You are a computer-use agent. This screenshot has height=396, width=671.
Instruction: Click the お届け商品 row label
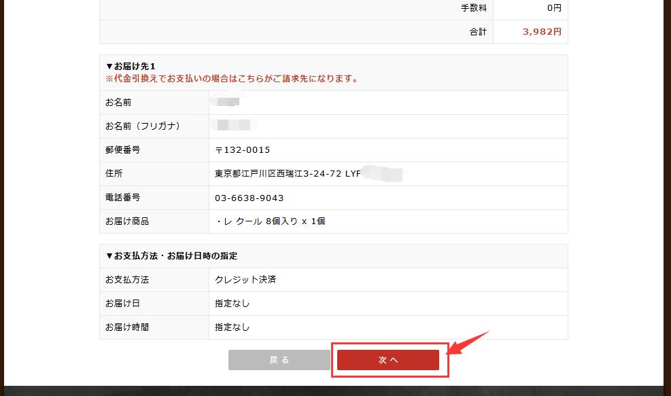pyautogui.click(x=127, y=221)
